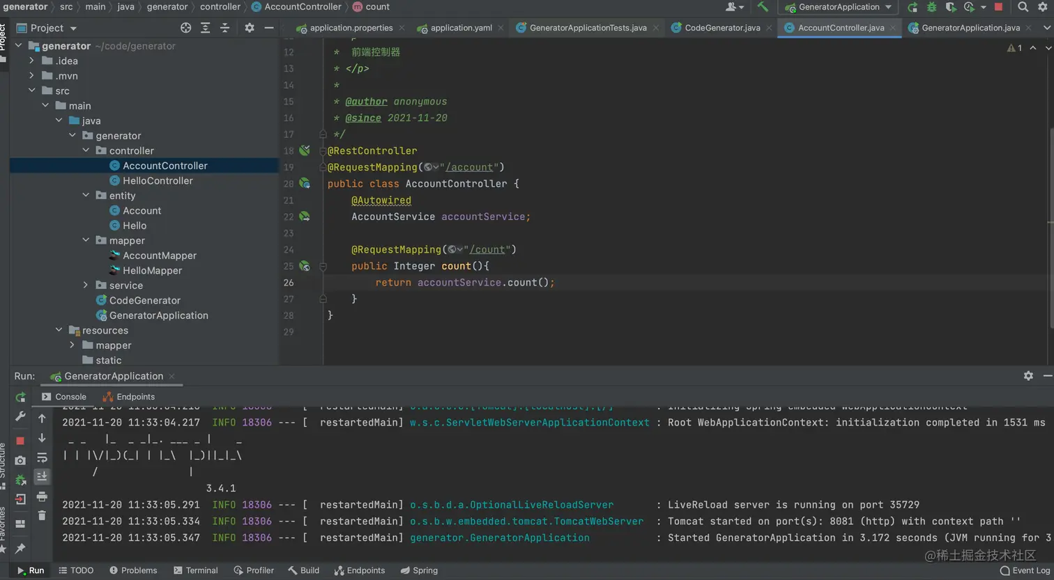
Task: Toggle the Structure tool window stripe button
Action: [3, 465]
